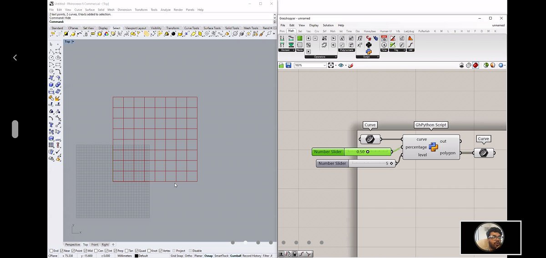Screen dimensions: 546x258
Task: Toggle the Cen osnap checkbox
Action: click(x=96, y=251)
